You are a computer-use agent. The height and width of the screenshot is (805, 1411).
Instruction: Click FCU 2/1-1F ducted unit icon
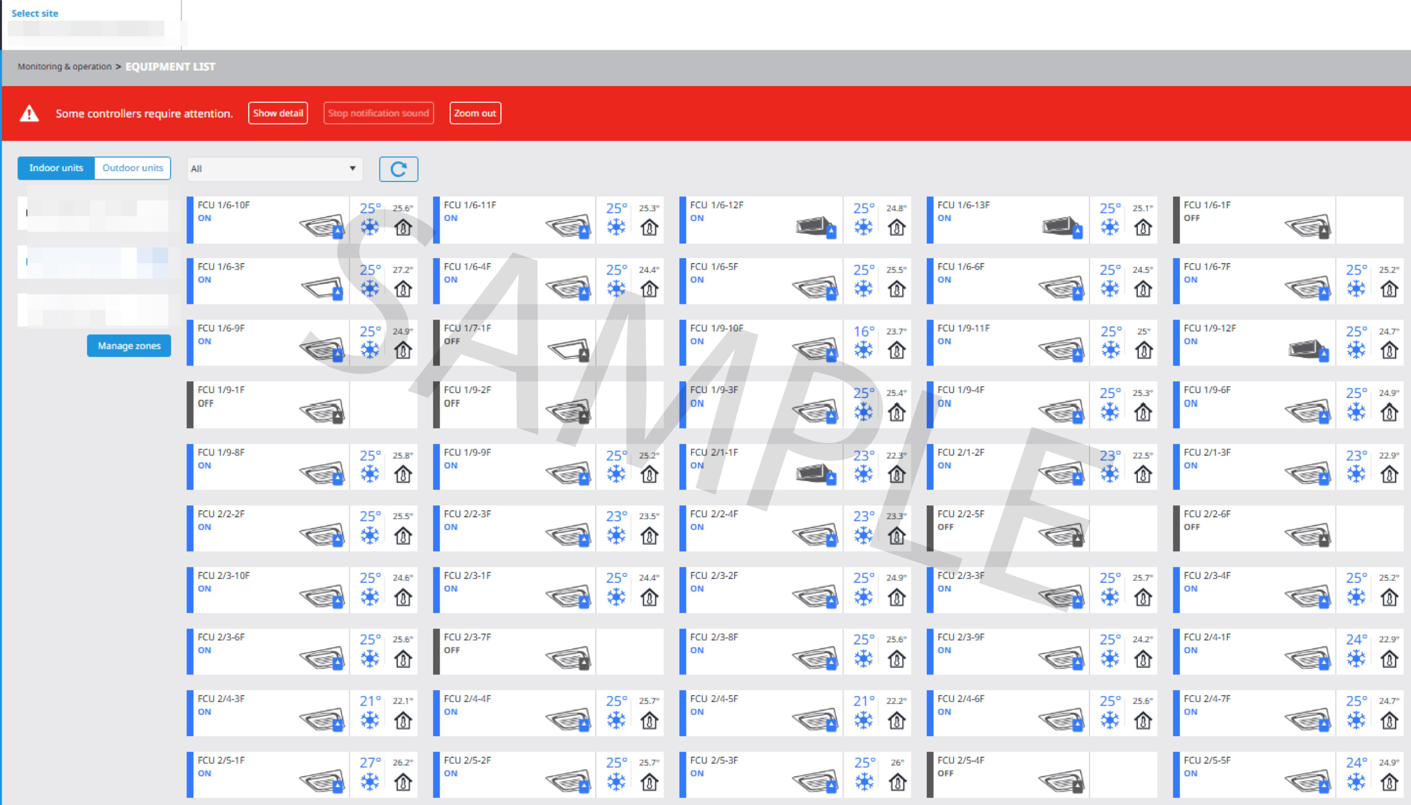(x=816, y=473)
